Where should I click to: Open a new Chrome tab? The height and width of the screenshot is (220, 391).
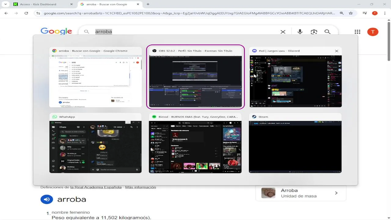[x=148, y=4]
